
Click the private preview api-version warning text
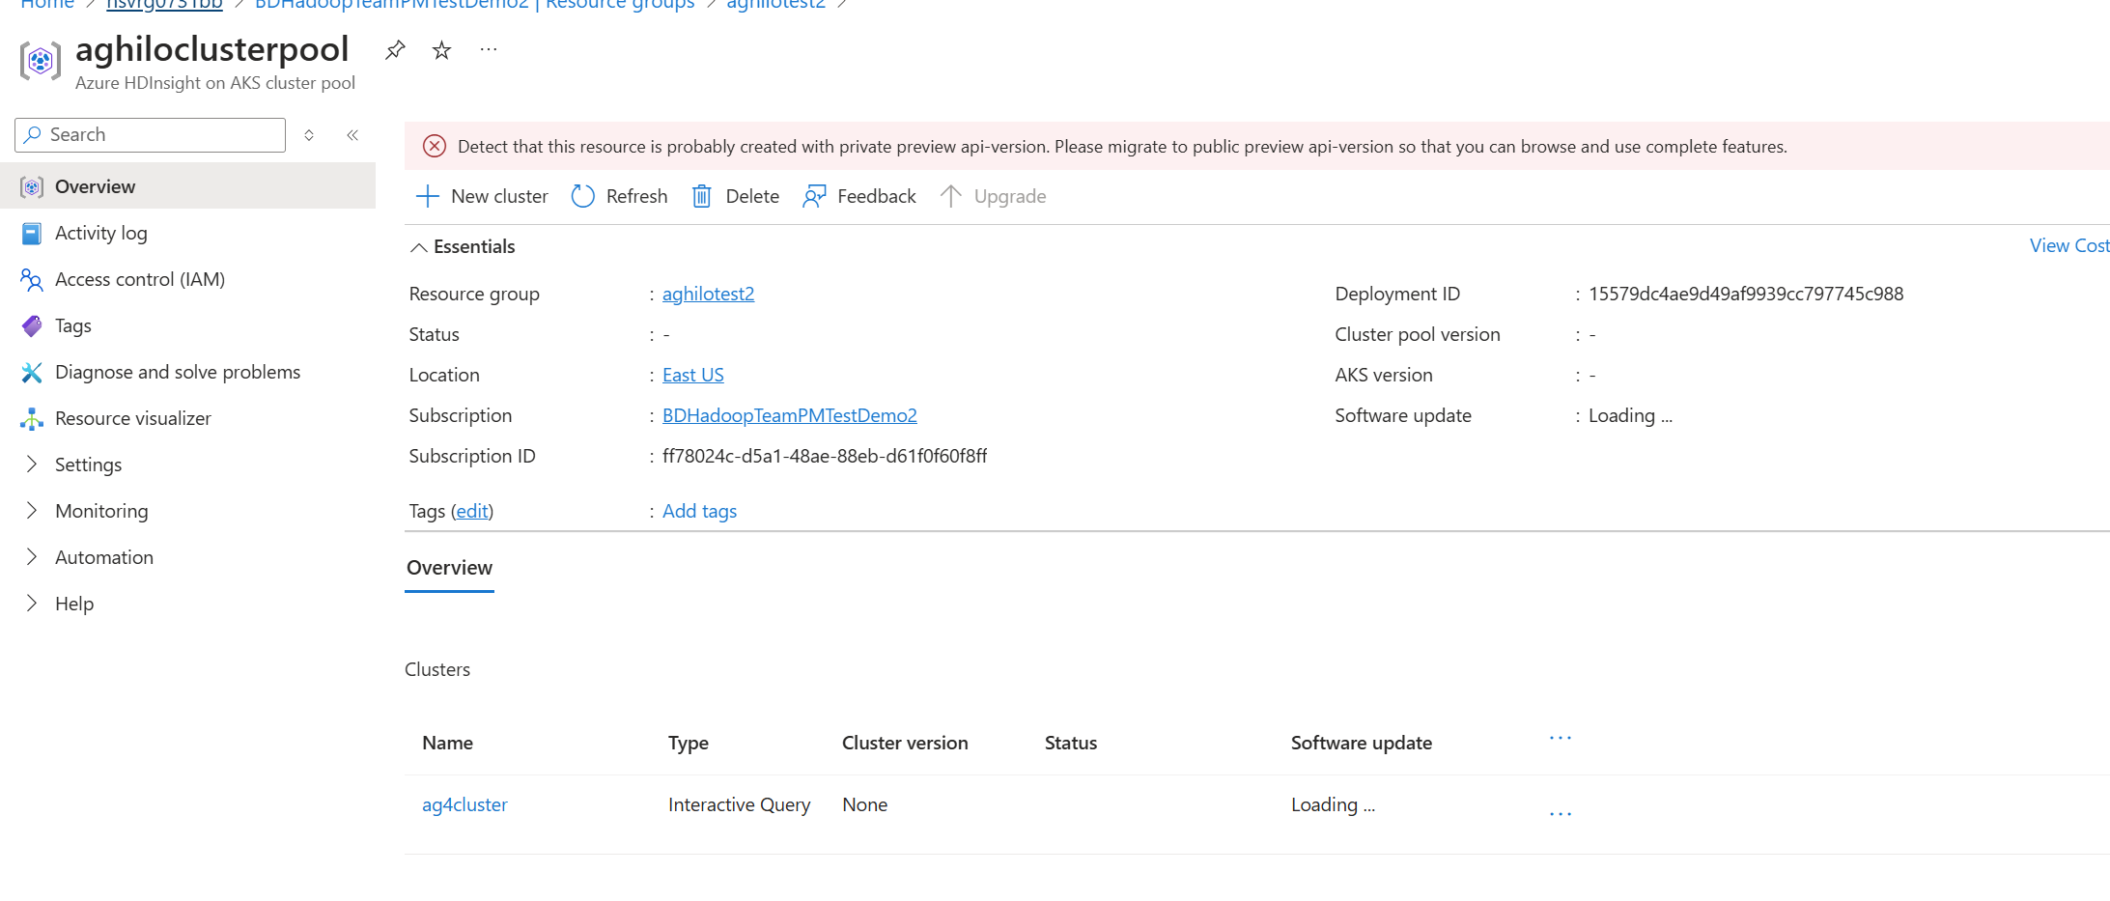[1122, 147]
